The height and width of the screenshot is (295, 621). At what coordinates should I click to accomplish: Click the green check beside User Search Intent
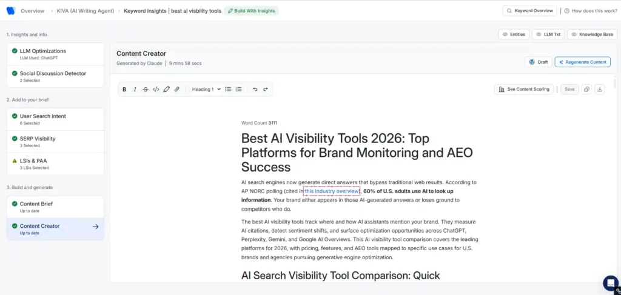(x=15, y=116)
